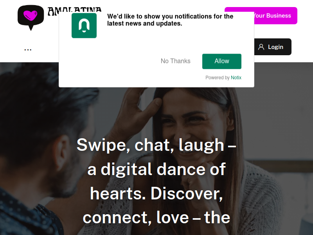Click the headline line "Swipe, chat, laugh –"

pyautogui.click(x=156, y=145)
